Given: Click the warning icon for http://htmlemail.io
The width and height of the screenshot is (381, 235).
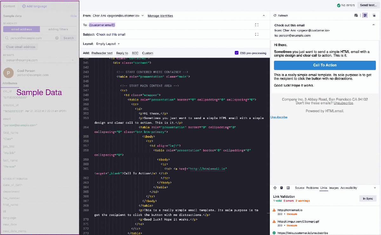Looking at the screenshot, I should click(x=274, y=210).
